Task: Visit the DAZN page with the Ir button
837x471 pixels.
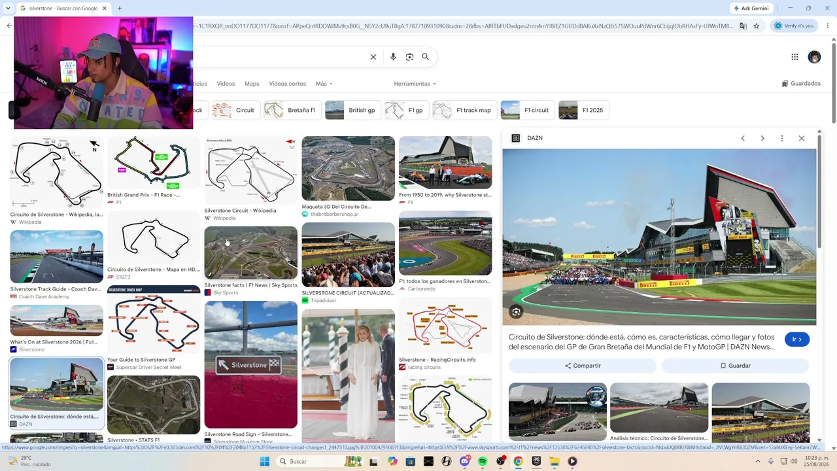Action: point(796,340)
